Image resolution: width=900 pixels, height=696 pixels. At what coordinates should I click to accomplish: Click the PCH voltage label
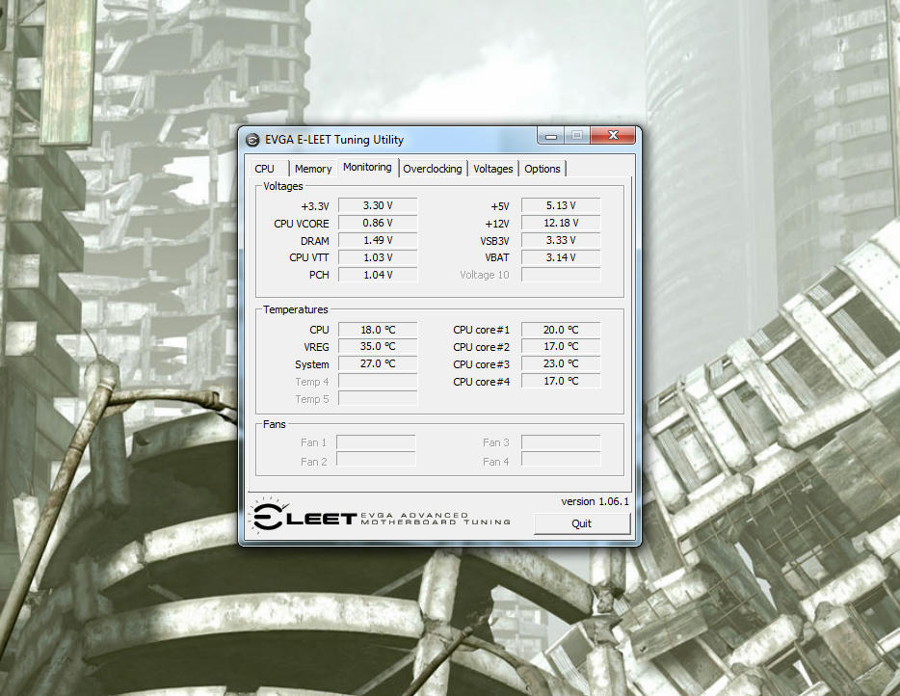pos(319,275)
